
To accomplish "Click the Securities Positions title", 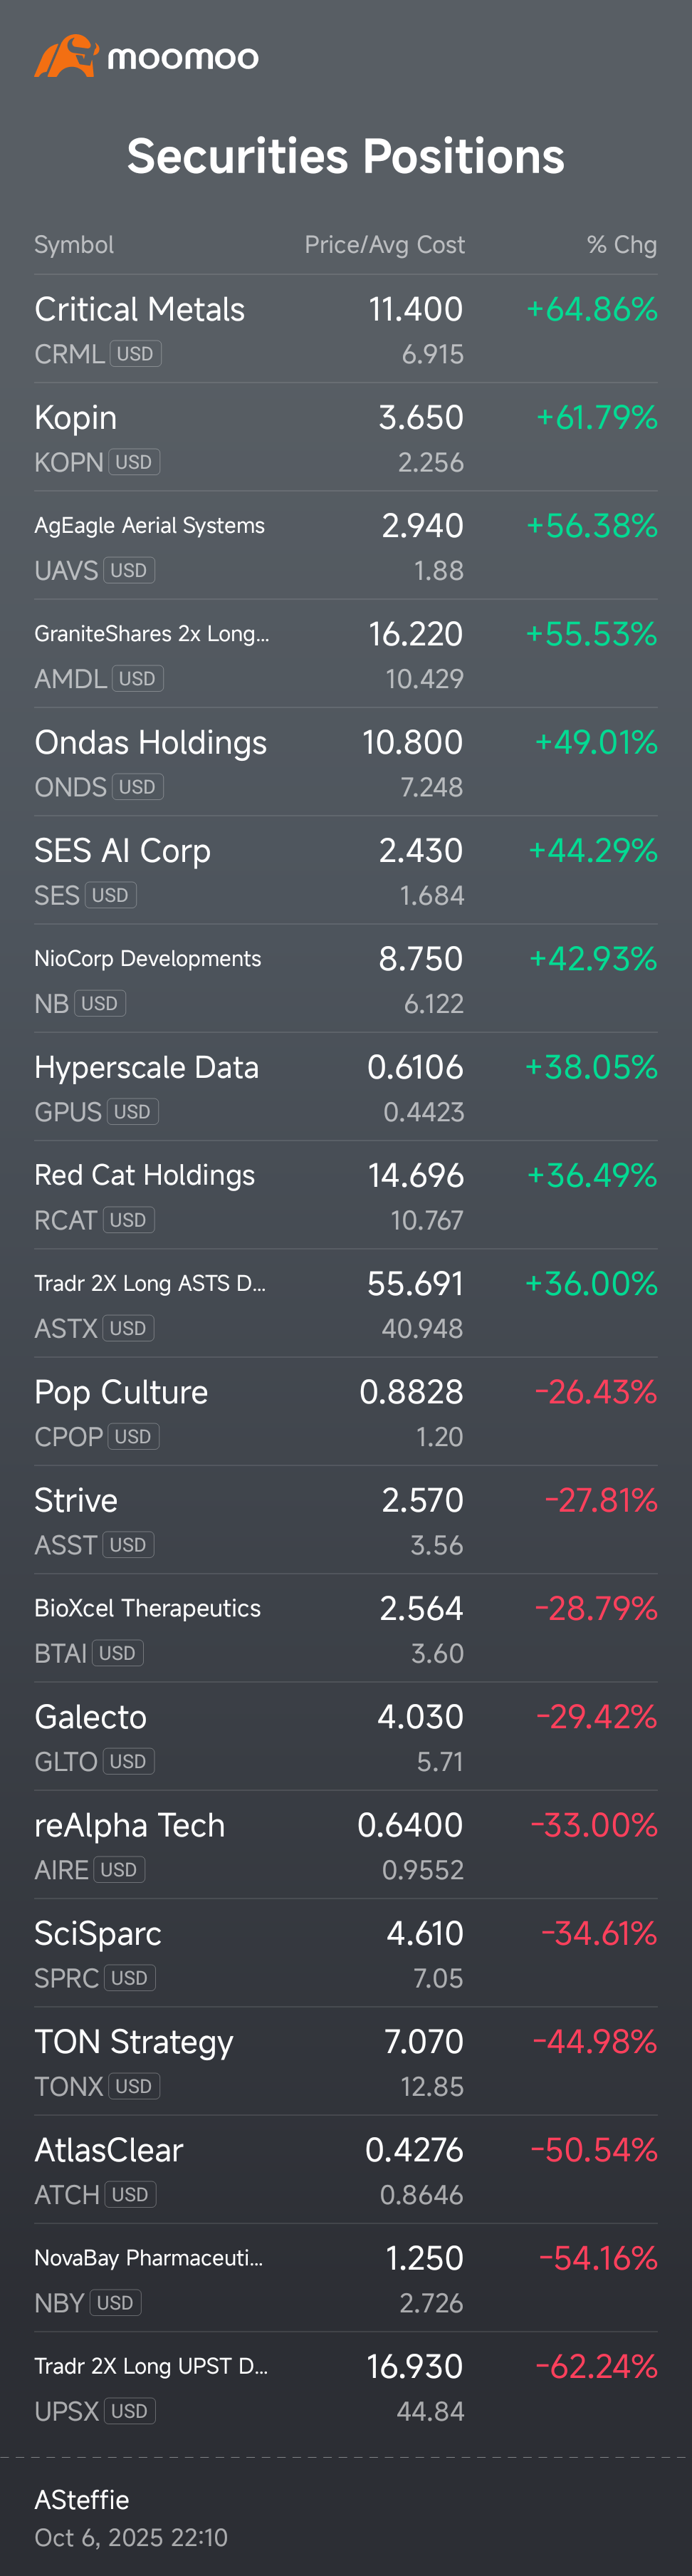I will (346, 156).
